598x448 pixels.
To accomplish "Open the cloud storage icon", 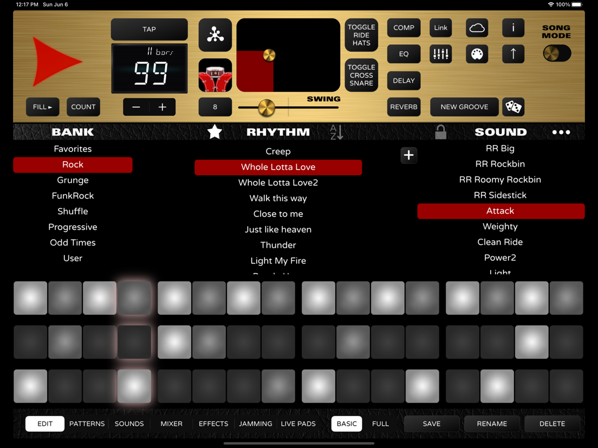I will (x=477, y=28).
